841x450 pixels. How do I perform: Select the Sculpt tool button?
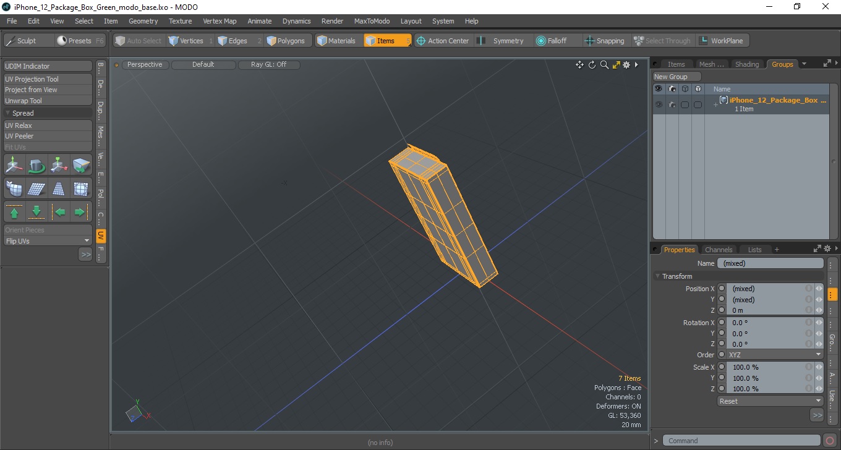point(28,41)
